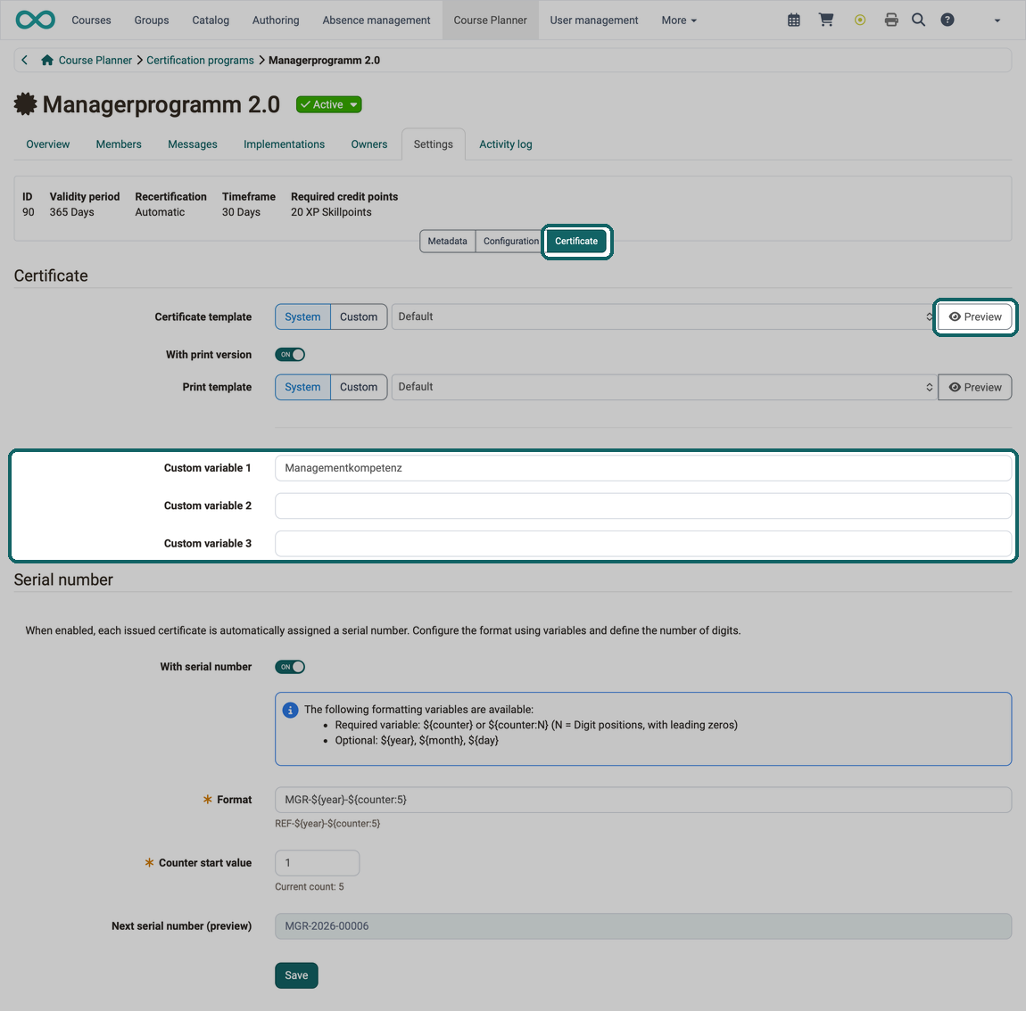Viewport: 1026px width, 1011px height.
Task: Click the info icon in formatting variables box
Action: click(x=291, y=711)
